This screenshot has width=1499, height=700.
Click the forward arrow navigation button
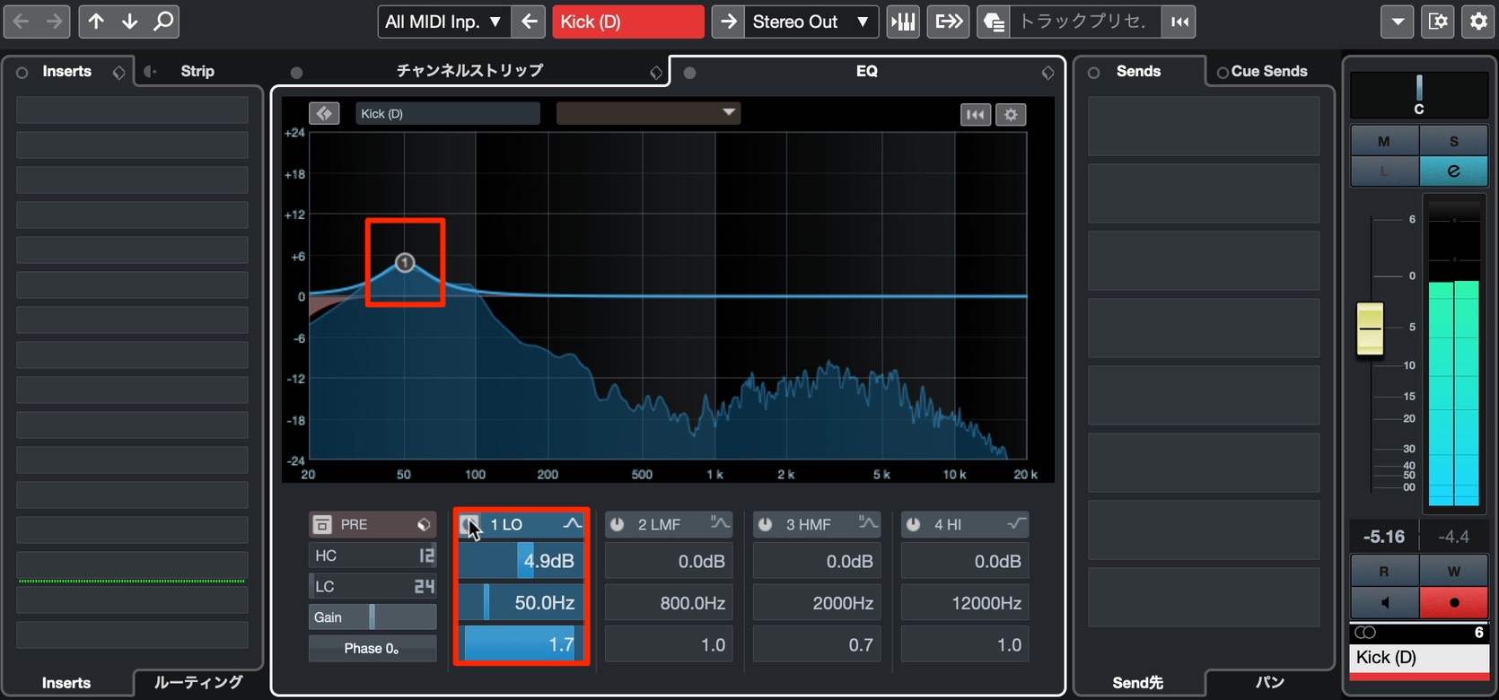55,22
